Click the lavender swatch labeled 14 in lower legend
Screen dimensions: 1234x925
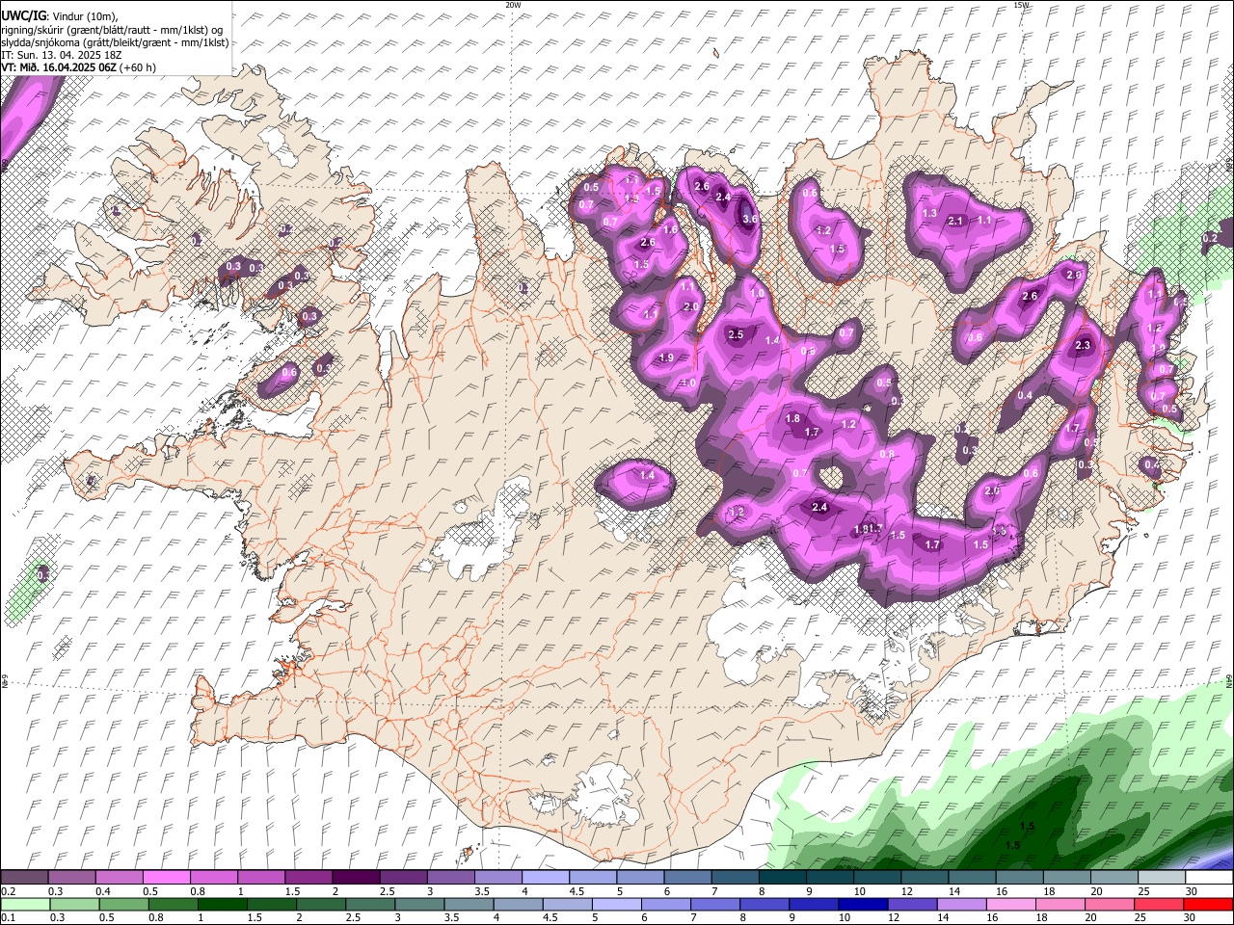961,904
